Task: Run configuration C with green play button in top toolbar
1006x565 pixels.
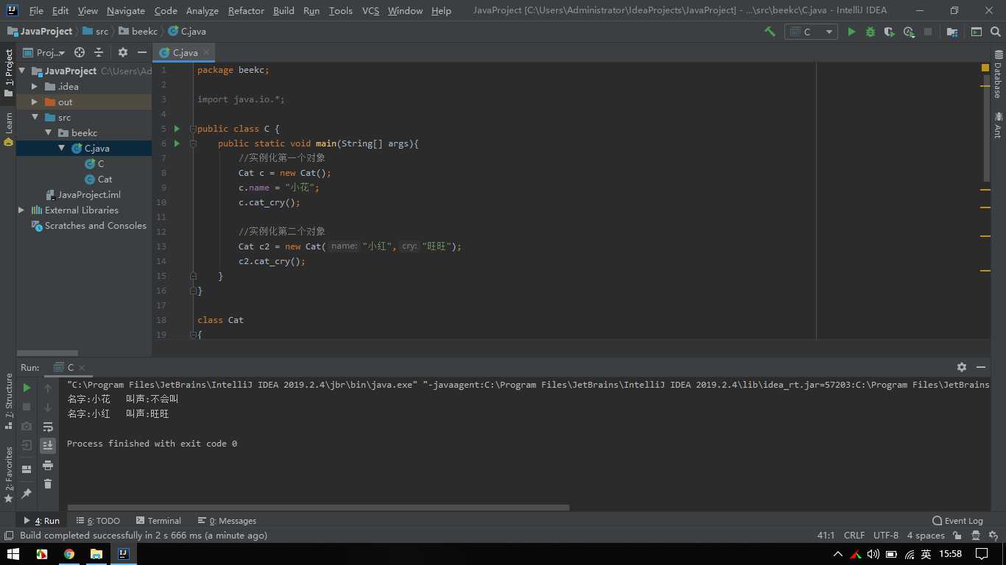Action: [851, 32]
